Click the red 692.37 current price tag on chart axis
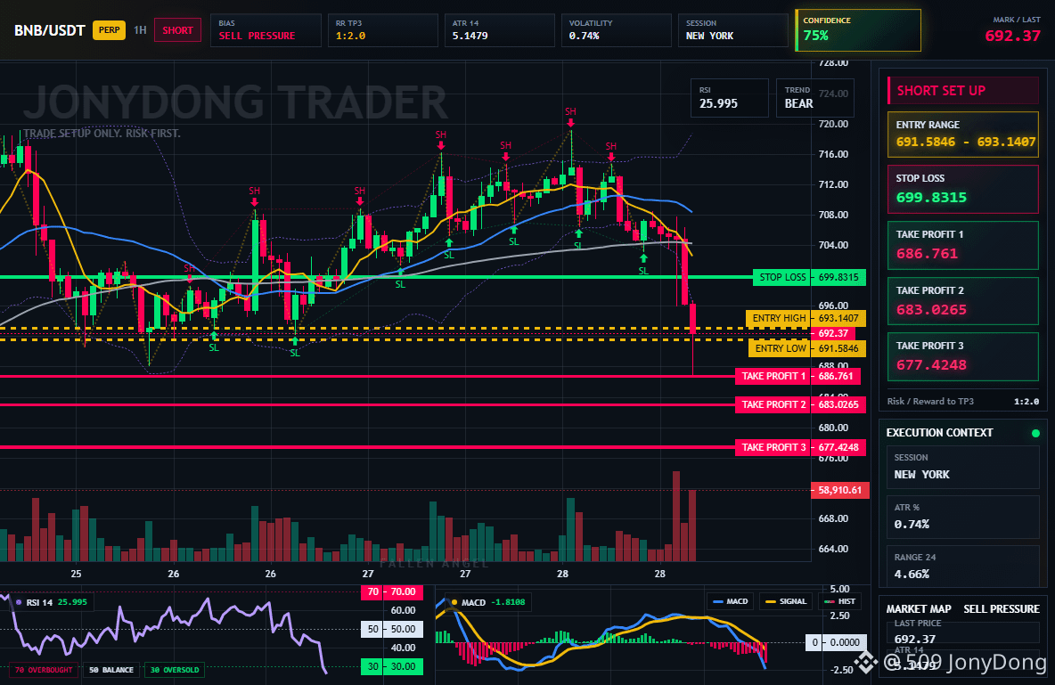The image size is (1055, 685). tap(833, 333)
